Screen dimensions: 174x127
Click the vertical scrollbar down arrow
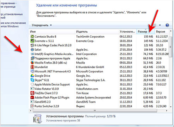pos(171,107)
